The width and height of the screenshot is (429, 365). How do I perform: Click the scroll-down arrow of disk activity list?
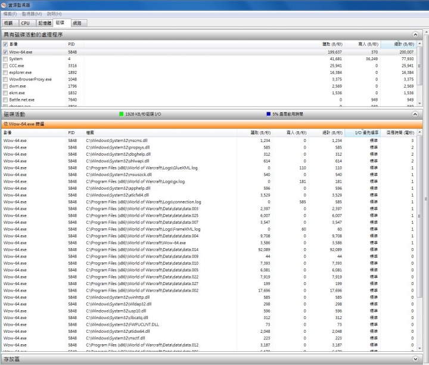pyautogui.click(x=419, y=348)
